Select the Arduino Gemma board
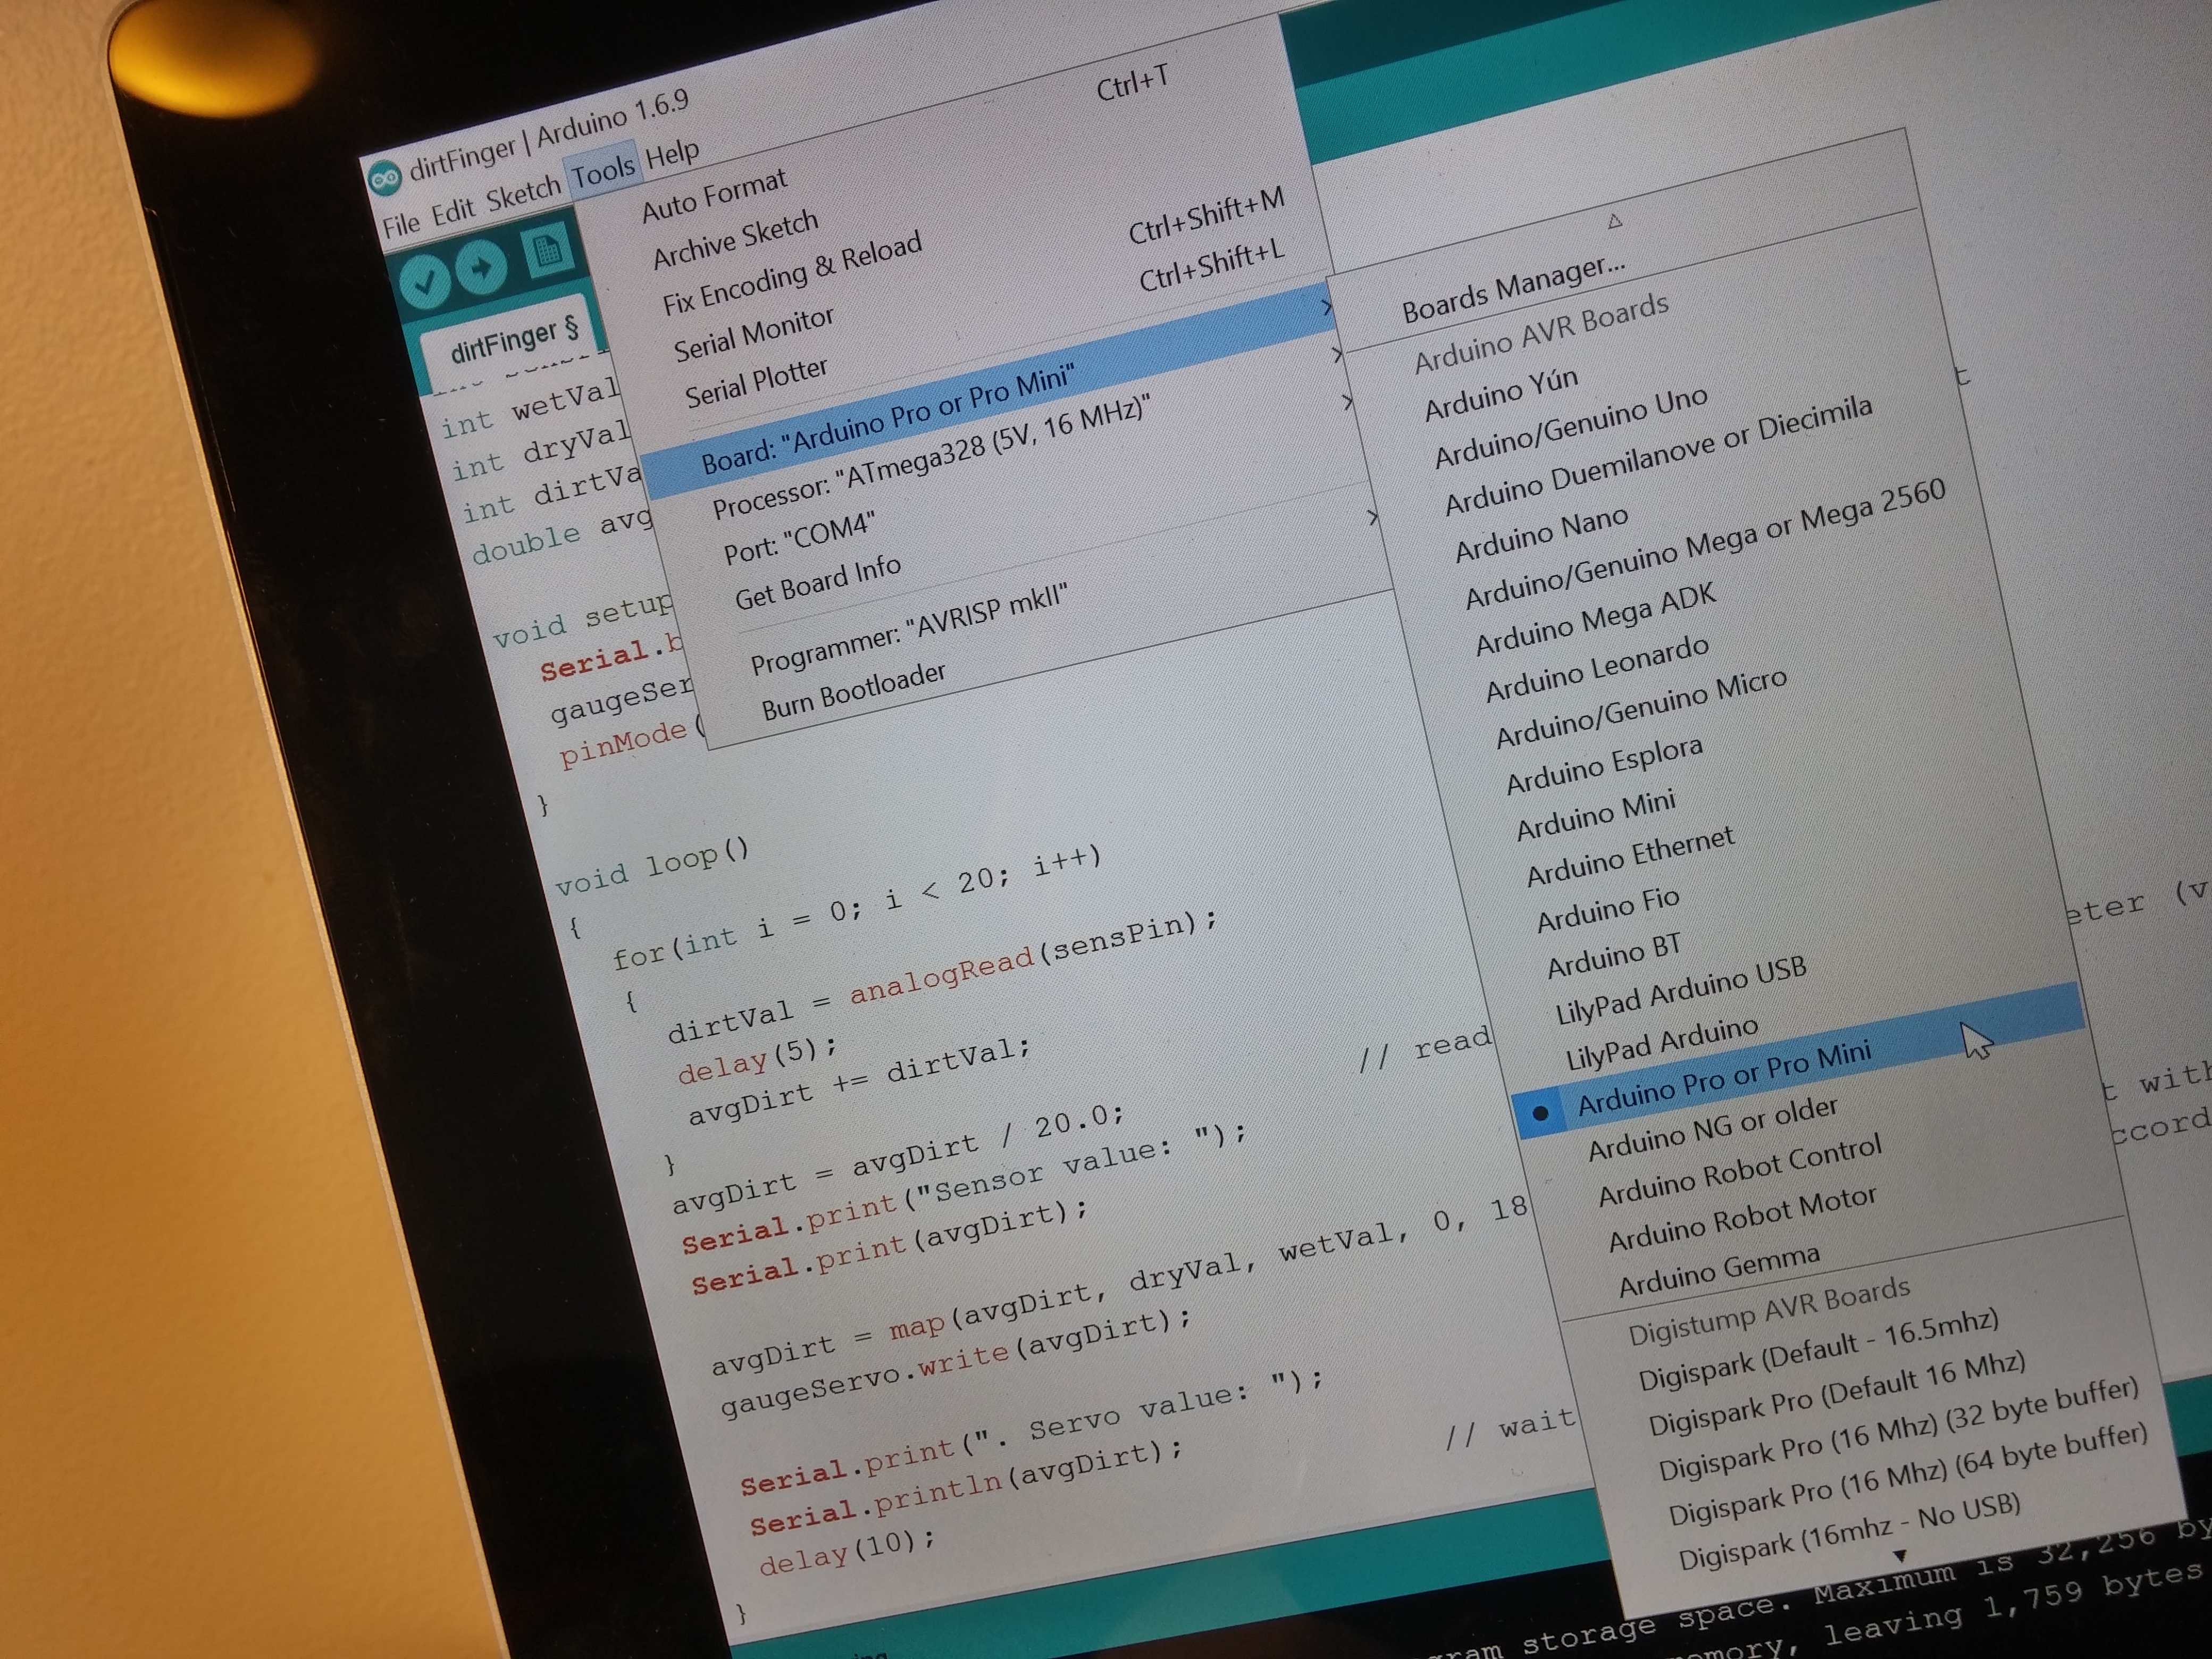Viewport: 2212px width, 1659px height. click(x=1719, y=1270)
